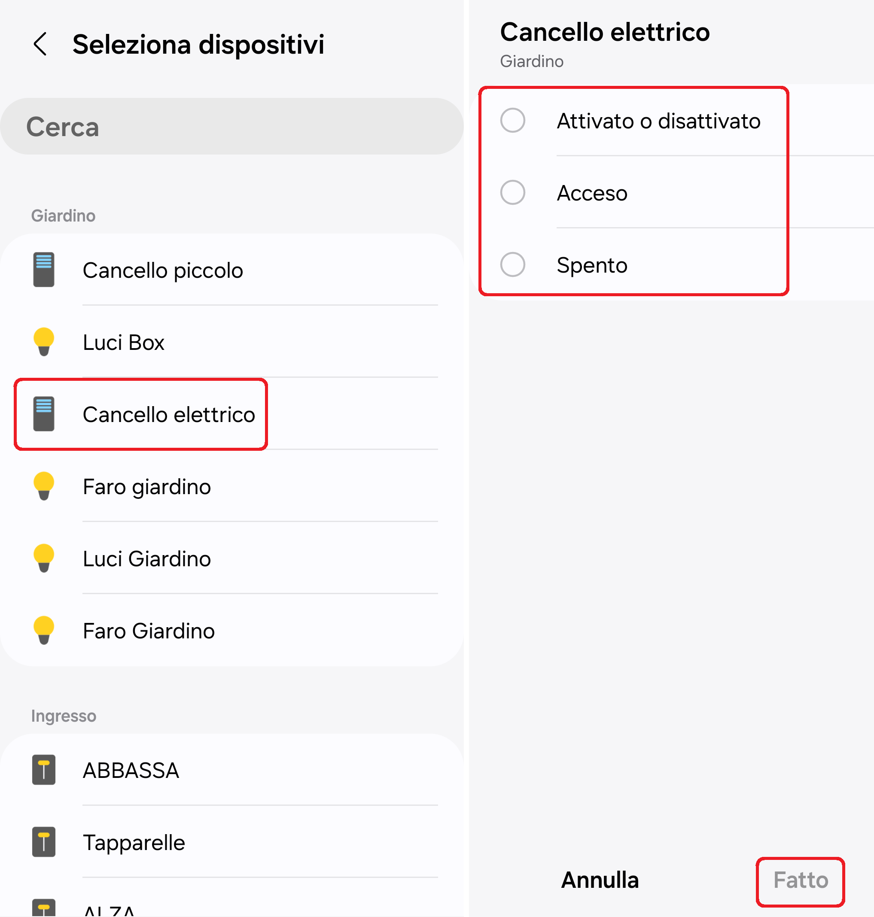874x917 pixels.
Task: Select the Acceso radio option
Action: [512, 193]
